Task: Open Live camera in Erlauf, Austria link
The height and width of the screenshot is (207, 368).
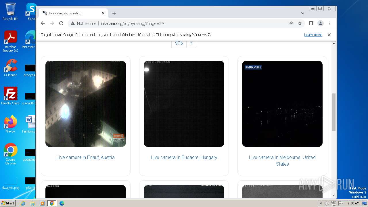Action: click(x=86, y=157)
